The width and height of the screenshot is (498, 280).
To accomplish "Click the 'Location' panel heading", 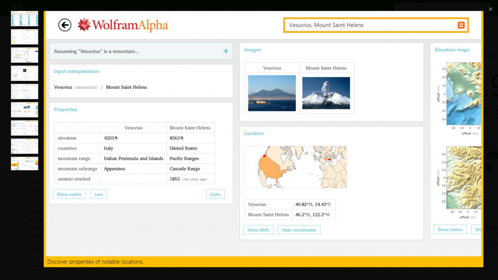I will pyautogui.click(x=254, y=133).
